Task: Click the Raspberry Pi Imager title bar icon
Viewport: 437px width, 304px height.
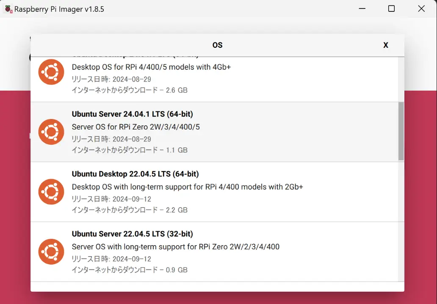Action: 8,9
